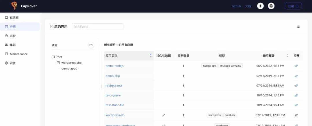Open the demo-php app link
This screenshot has height=126, width=312.
[113, 76]
